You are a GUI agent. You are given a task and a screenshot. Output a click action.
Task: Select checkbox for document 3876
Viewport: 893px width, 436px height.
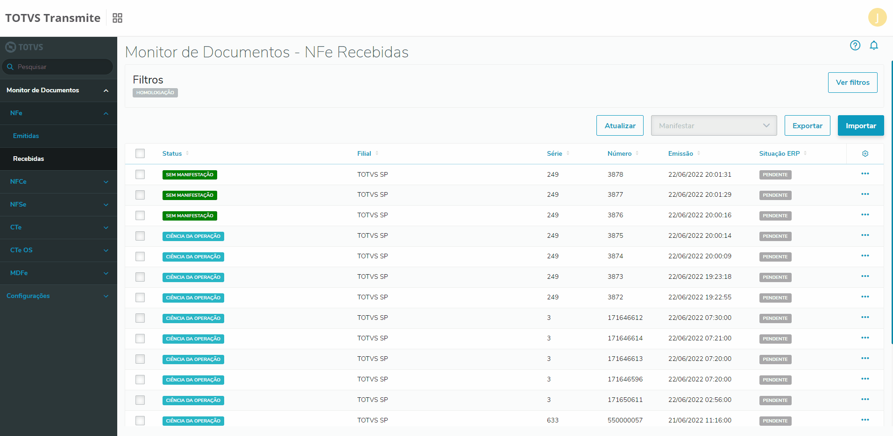click(140, 215)
